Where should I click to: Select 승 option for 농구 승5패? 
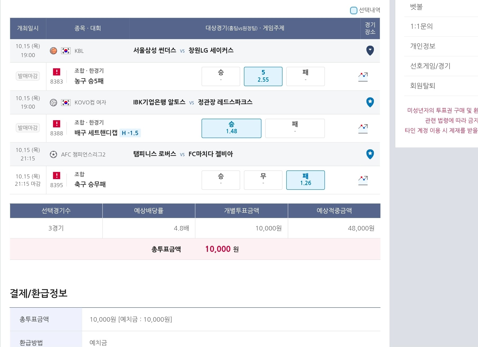pos(221,76)
